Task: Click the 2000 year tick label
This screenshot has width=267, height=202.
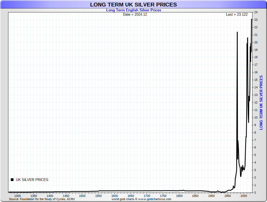Action: pos(244,196)
